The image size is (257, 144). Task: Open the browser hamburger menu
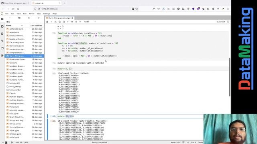pos(228,9)
